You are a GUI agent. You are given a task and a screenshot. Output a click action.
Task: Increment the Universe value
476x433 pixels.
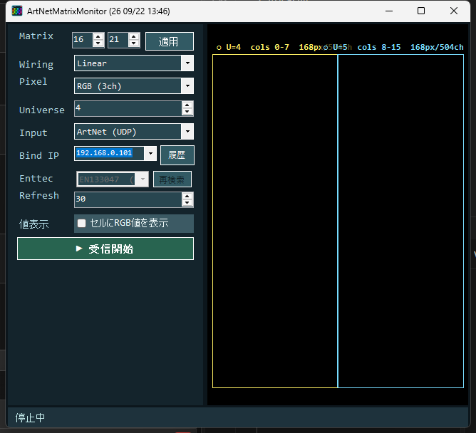(x=187, y=105)
